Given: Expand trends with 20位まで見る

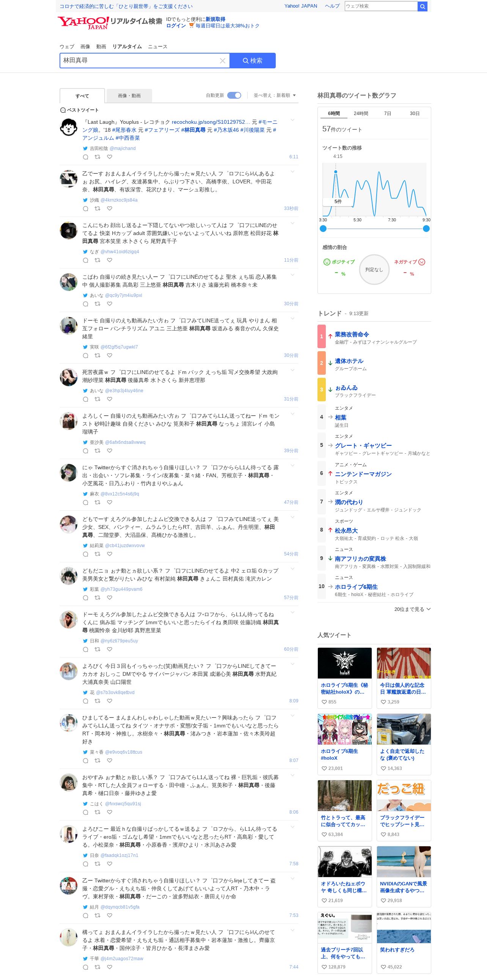Looking at the screenshot, I should click(x=412, y=609).
